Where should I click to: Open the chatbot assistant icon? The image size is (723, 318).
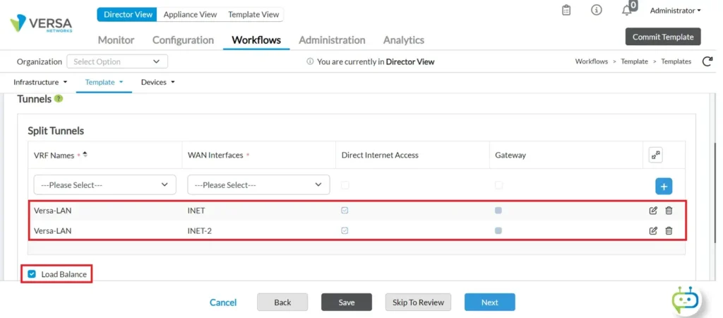[x=685, y=300]
